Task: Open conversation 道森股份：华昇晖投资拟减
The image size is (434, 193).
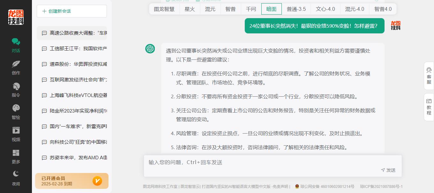Action: [x=72, y=64]
